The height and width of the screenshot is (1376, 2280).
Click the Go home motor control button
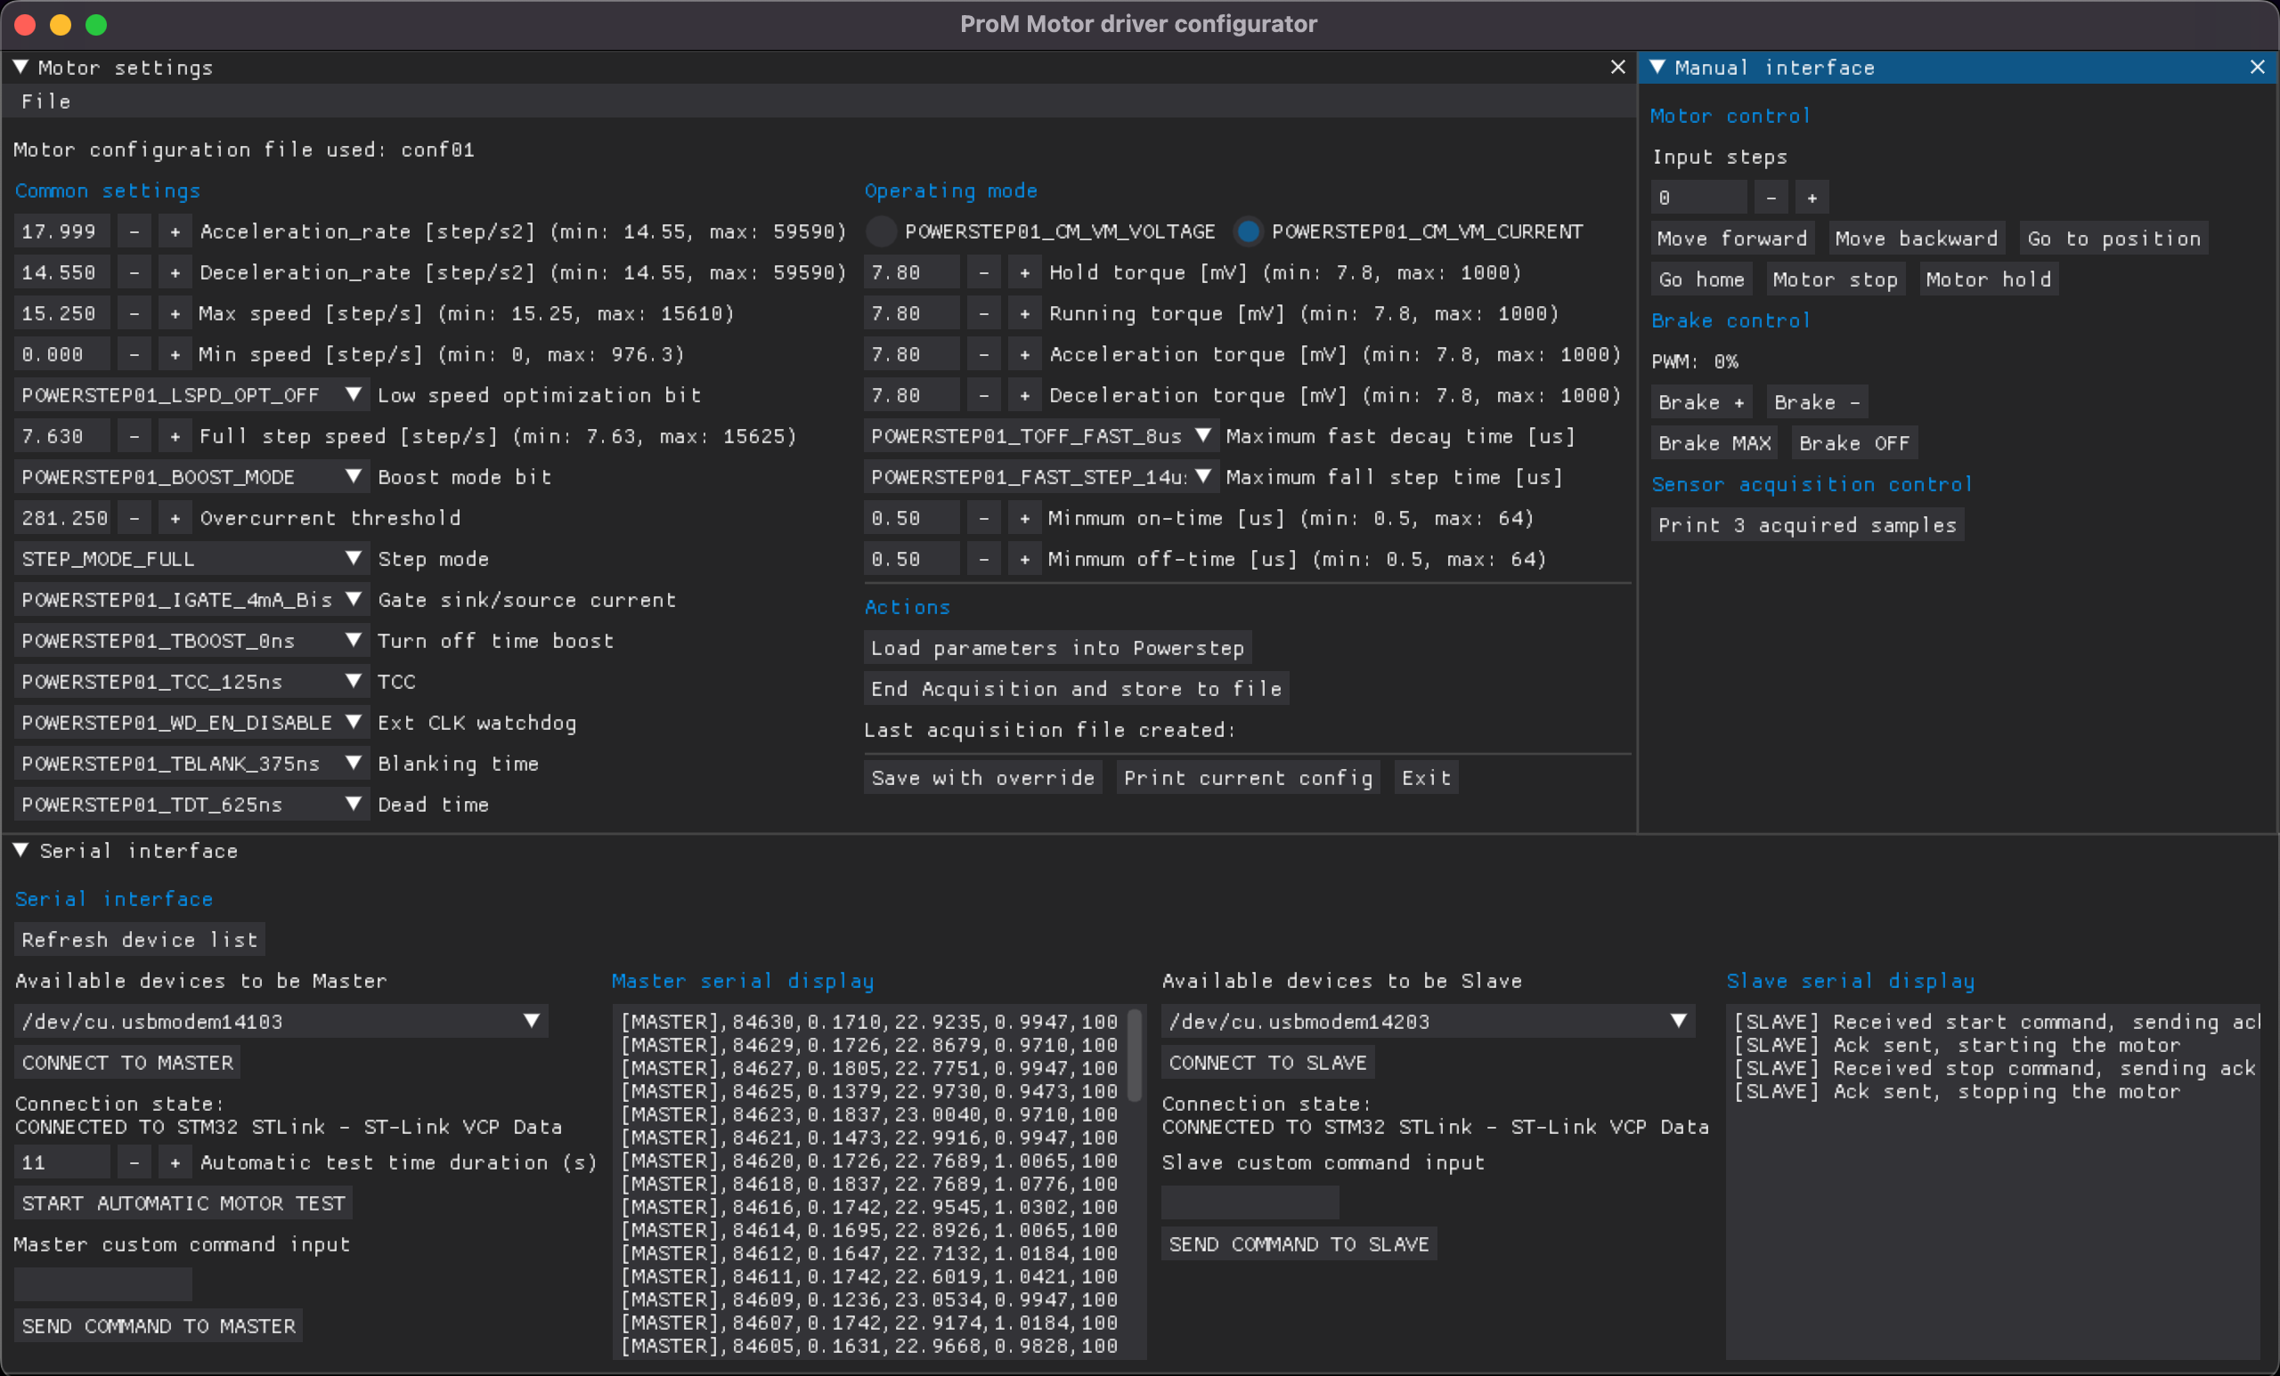coord(1698,279)
